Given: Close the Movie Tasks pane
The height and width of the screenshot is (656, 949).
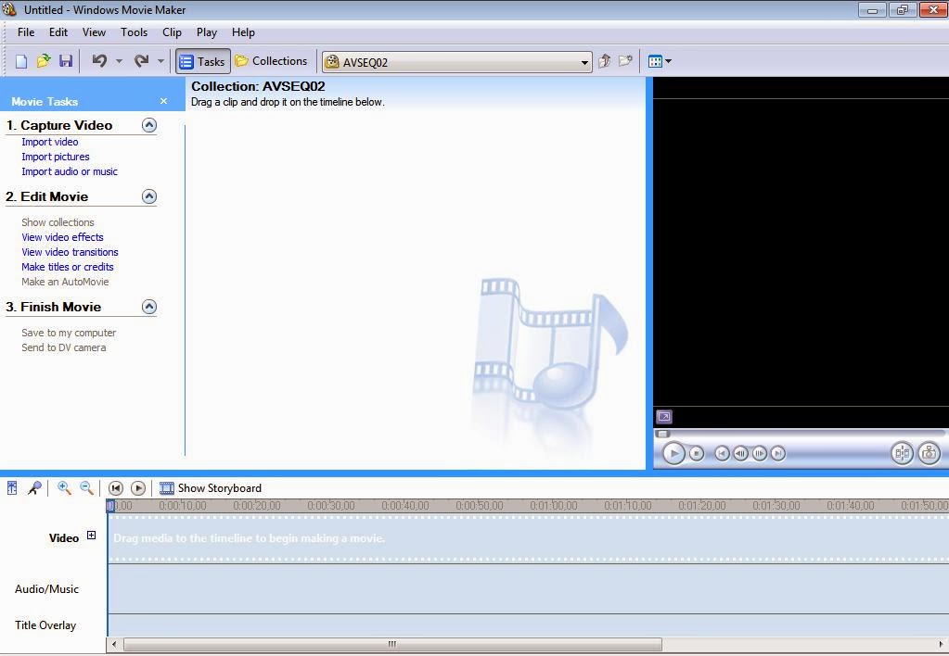Looking at the screenshot, I should tap(163, 101).
